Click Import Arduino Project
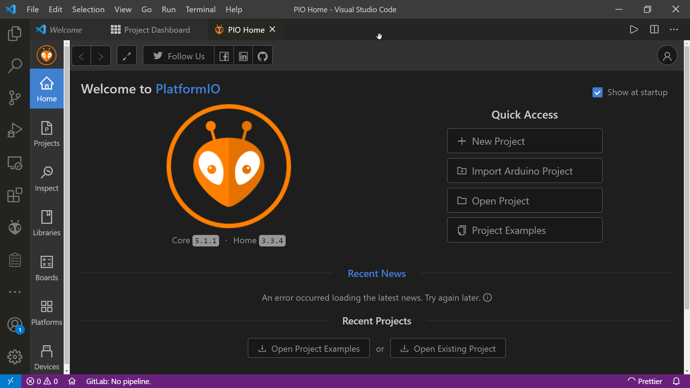Screen dimensions: 690x388 [x=525, y=171]
